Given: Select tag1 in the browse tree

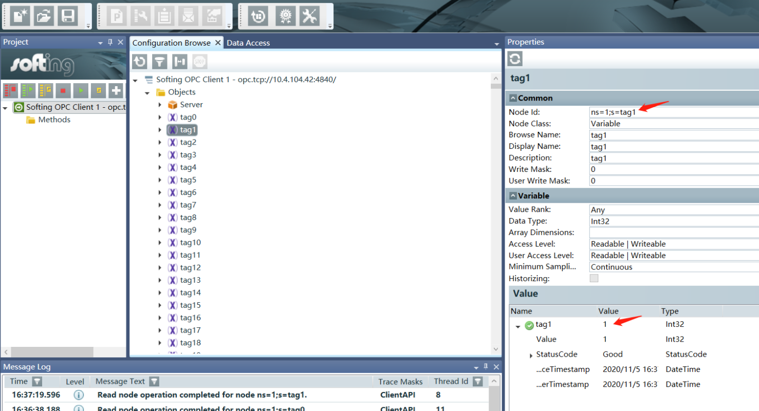Looking at the screenshot, I should tap(188, 130).
